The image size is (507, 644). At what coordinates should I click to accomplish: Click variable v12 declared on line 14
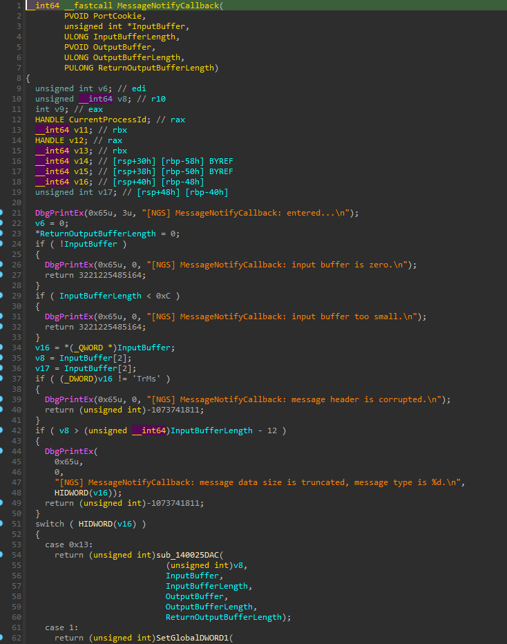click(76, 140)
